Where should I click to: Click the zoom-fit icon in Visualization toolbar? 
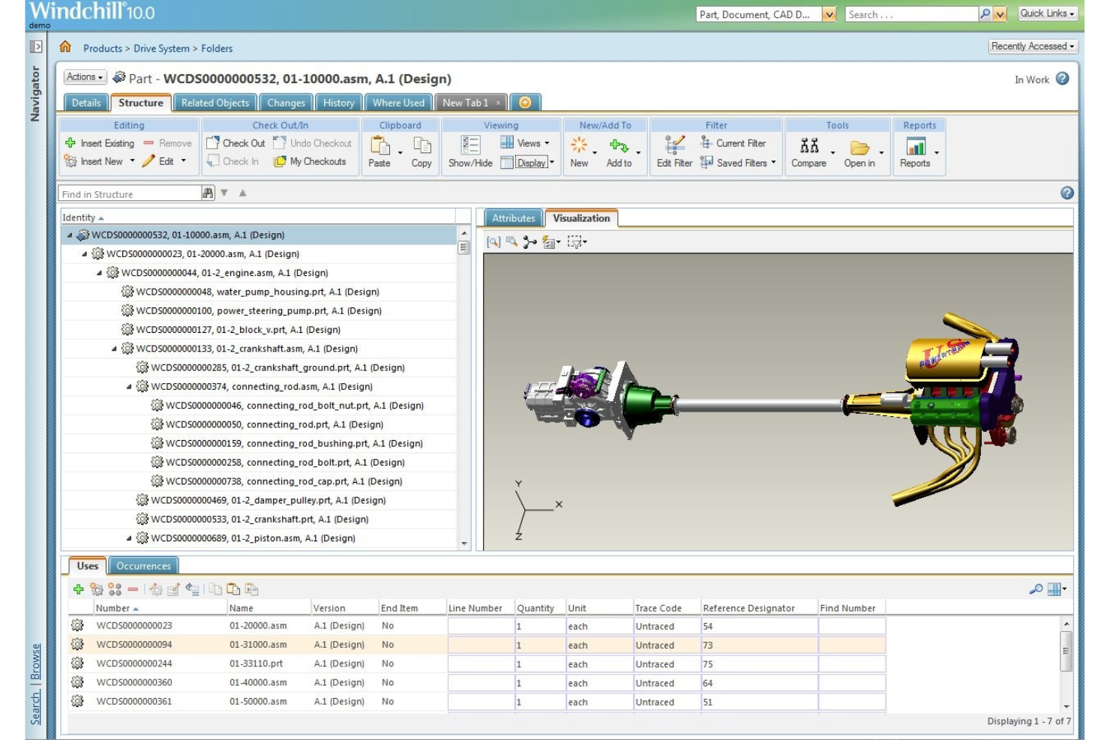pyautogui.click(x=493, y=242)
